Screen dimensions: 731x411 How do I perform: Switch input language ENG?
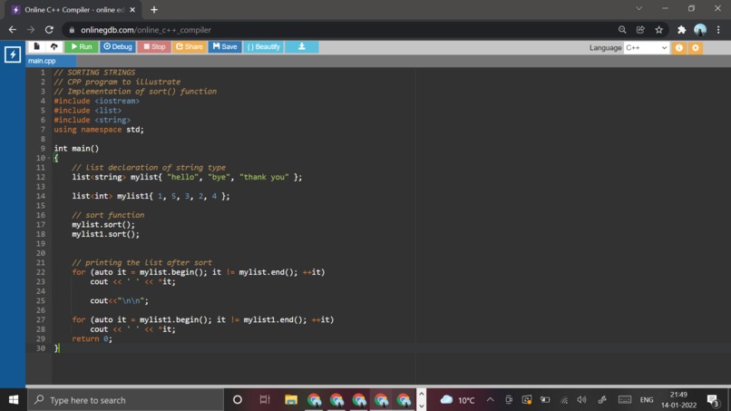point(647,400)
